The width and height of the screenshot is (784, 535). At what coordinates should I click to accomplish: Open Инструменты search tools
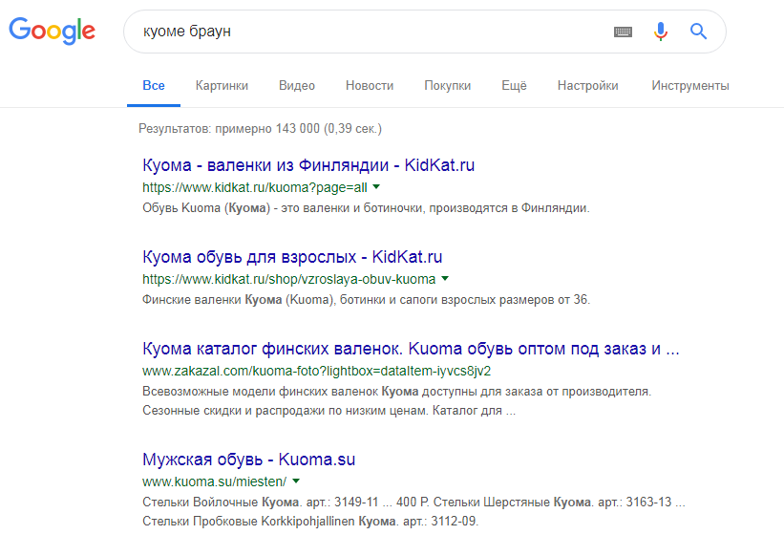pos(690,85)
